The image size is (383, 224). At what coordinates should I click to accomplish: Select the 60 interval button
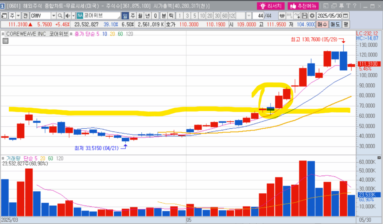(x=225, y=16)
